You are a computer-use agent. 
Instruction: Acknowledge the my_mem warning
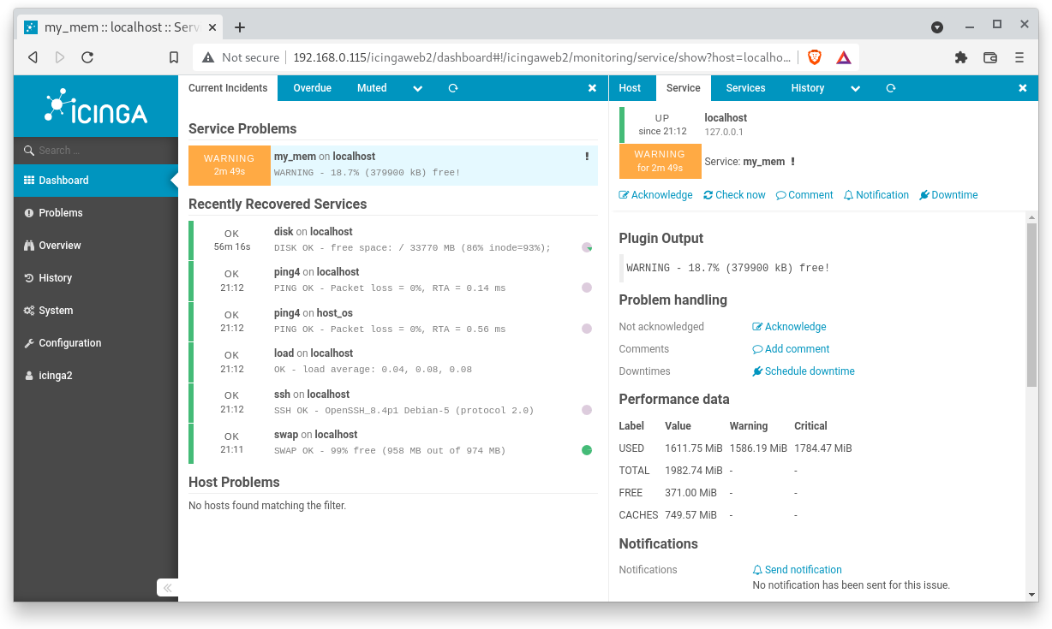[x=655, y=194]
